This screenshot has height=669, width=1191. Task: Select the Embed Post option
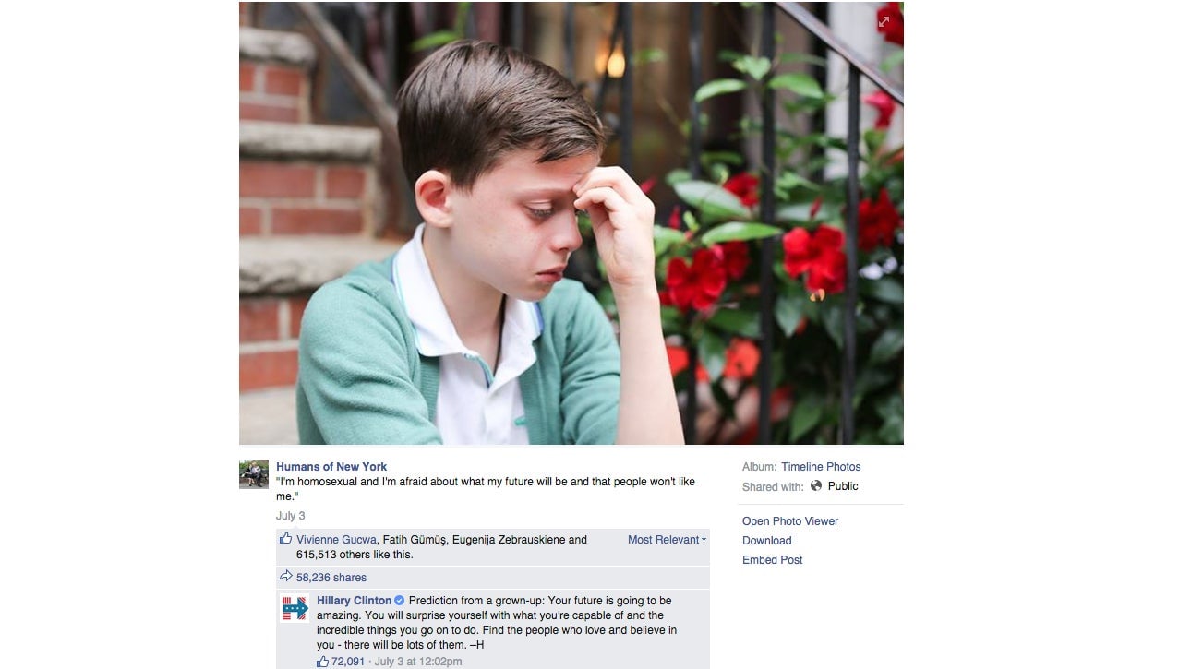point(773,560)
